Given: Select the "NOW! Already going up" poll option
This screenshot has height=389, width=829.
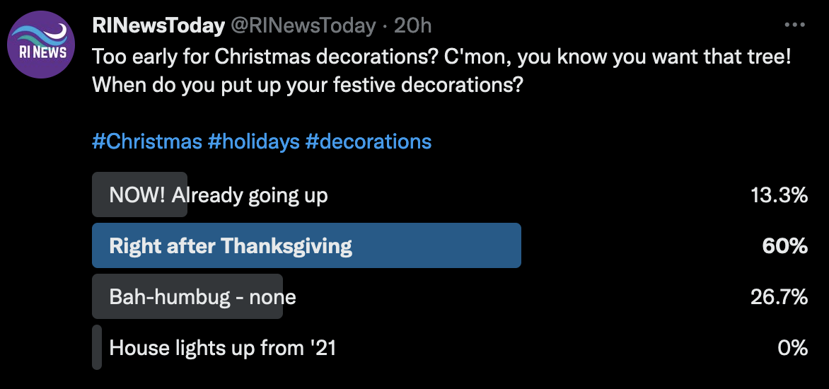Looking at the screenshot, I should click(218, 195).
